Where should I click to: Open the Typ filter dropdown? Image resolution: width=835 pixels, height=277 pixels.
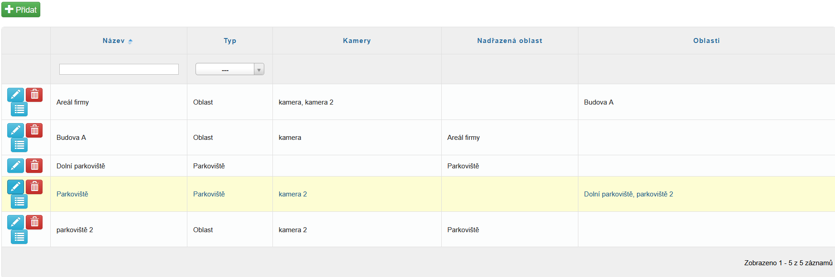(x=229, y=69)
